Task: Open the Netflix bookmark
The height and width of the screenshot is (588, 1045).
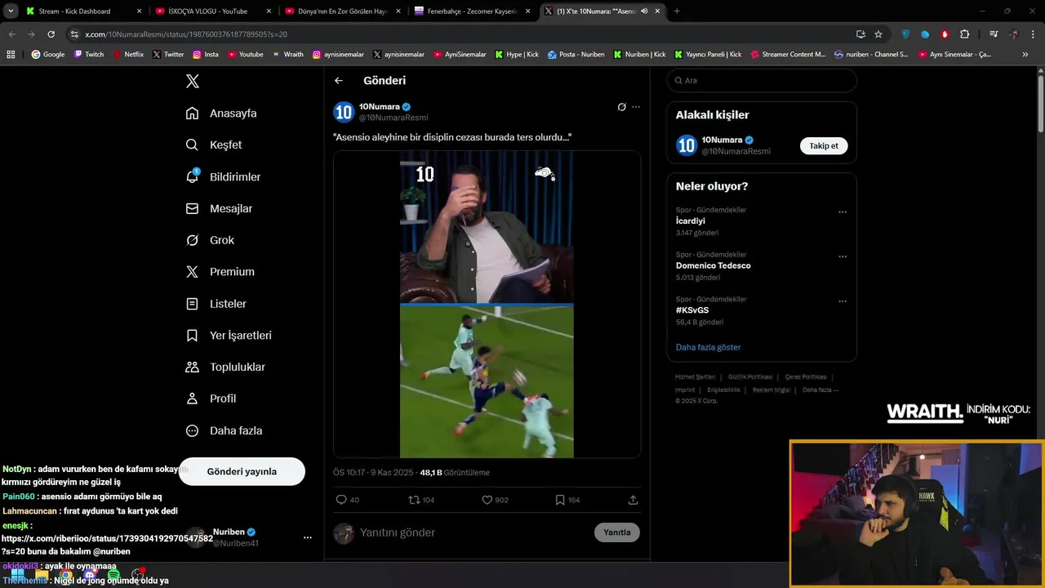Action: [x=128, y=55]
